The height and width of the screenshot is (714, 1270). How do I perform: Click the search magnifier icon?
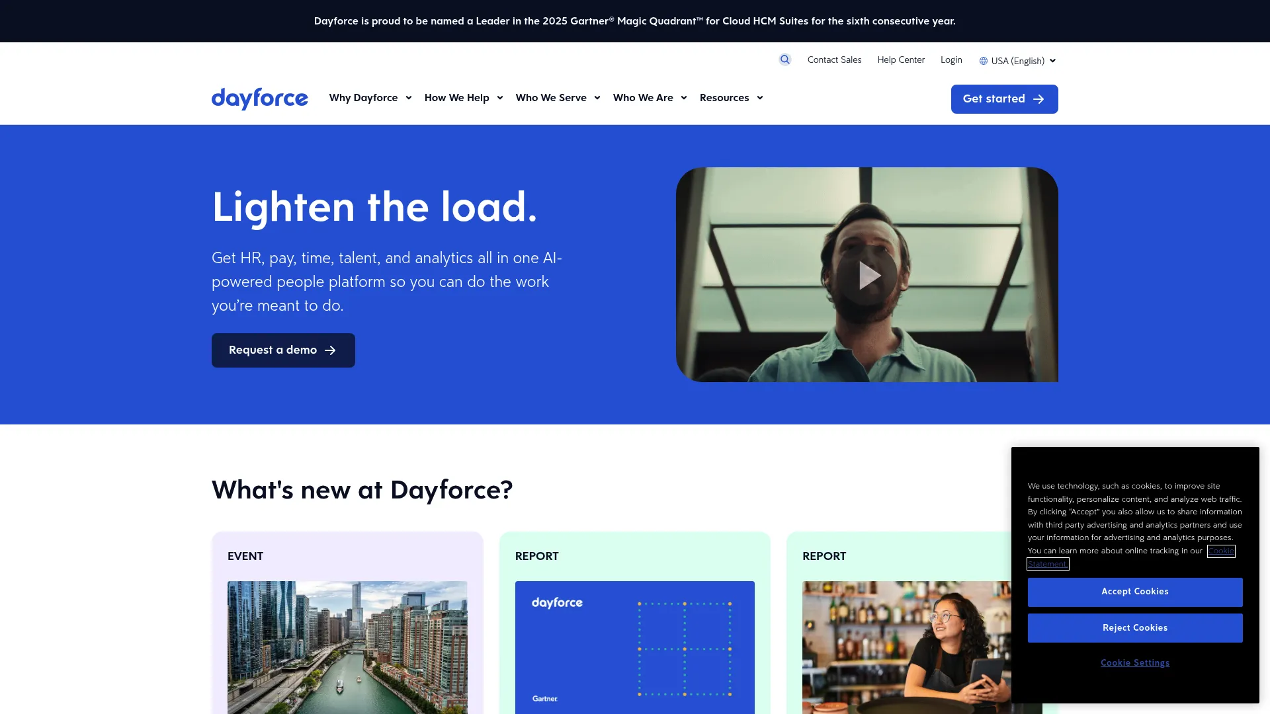point(785,59)
